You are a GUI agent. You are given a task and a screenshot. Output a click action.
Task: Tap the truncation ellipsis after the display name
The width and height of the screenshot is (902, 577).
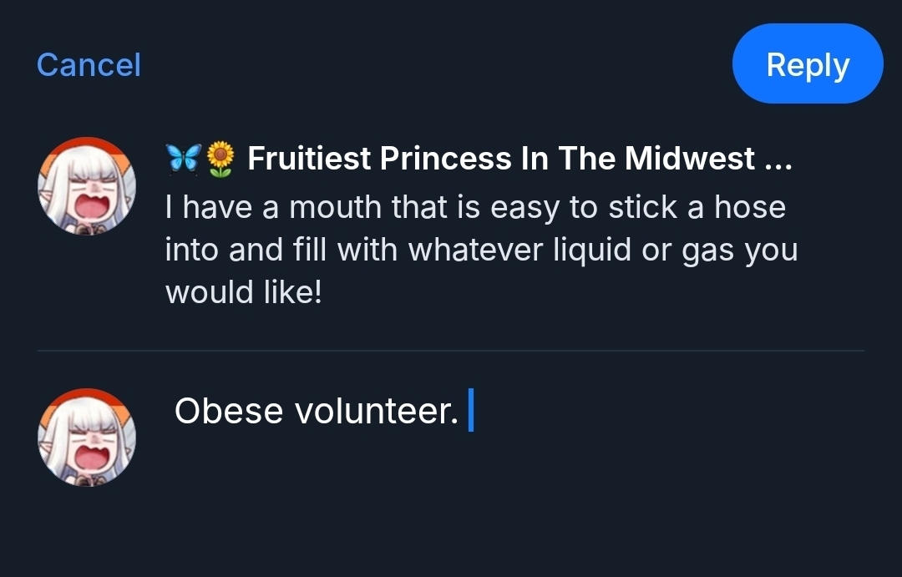pyautogui.click(x=778, y=160)
